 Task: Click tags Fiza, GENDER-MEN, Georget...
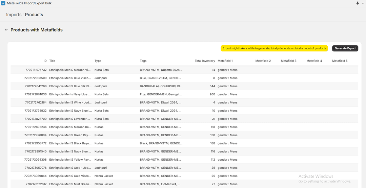pos(161,94)
